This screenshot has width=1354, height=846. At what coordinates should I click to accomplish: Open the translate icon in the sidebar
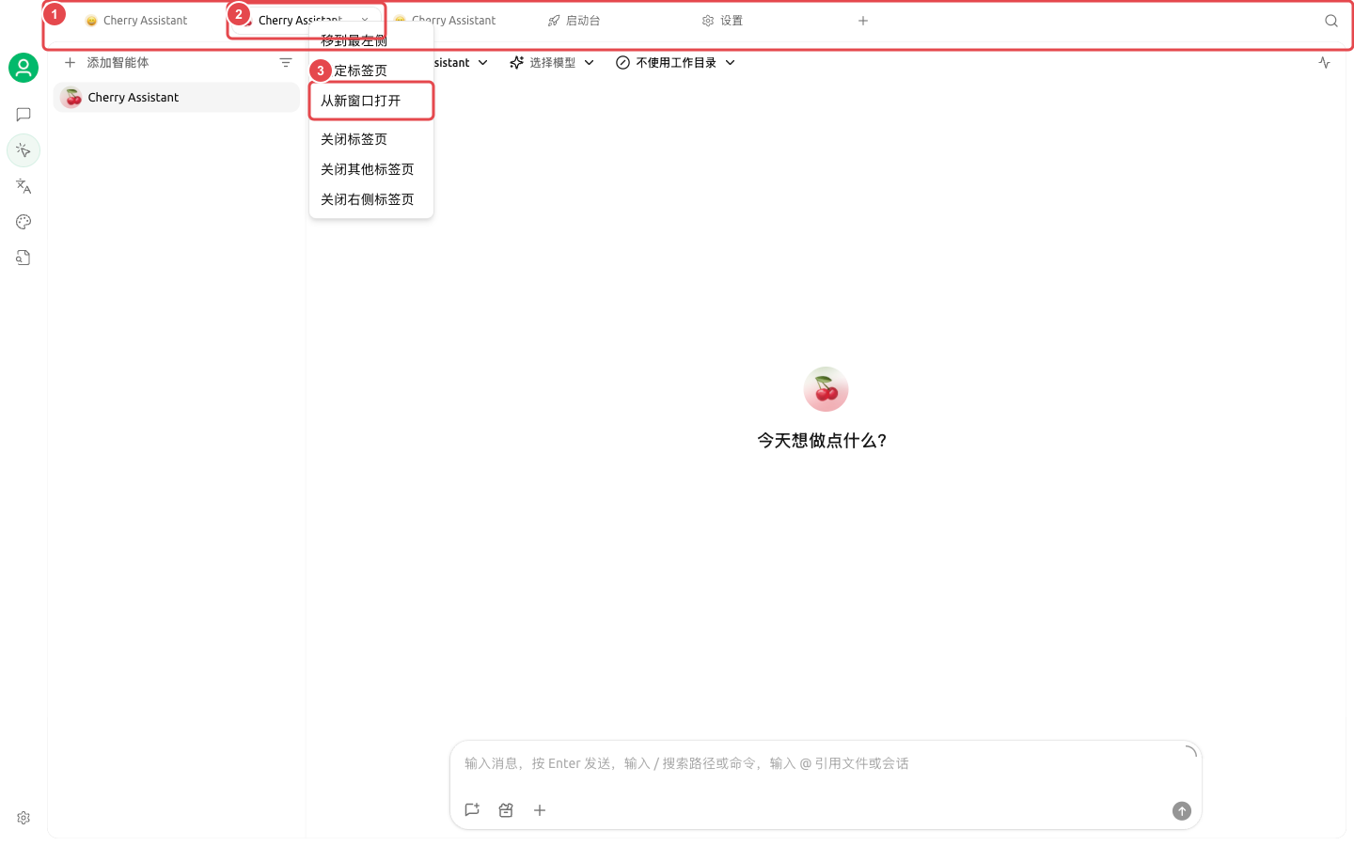(x=24, y=186)
